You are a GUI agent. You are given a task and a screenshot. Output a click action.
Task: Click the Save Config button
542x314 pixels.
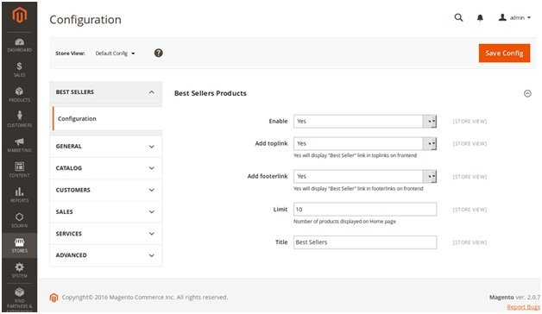pos(504,53)
